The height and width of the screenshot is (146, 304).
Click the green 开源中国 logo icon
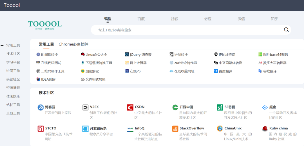click(x=175, y=107)
